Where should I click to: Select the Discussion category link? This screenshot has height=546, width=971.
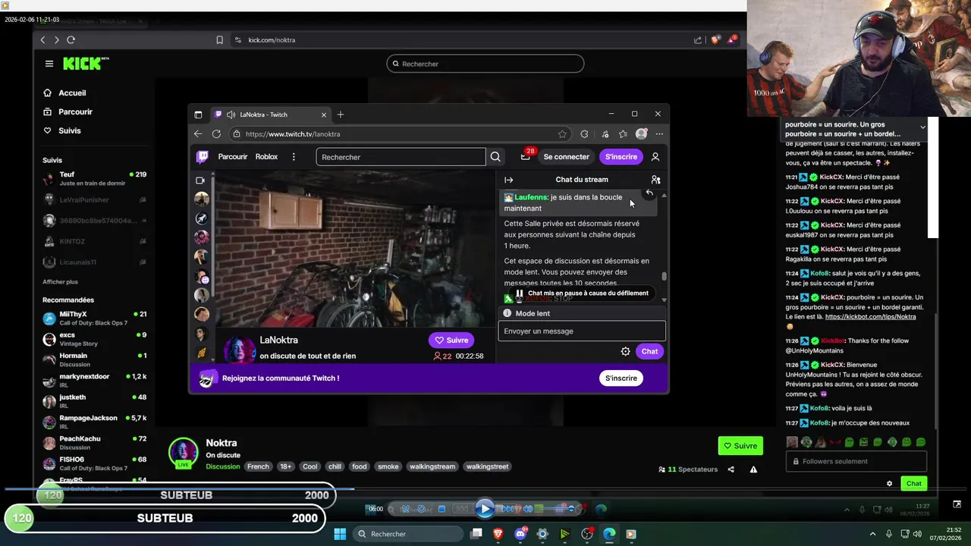[x=222, y=466]
